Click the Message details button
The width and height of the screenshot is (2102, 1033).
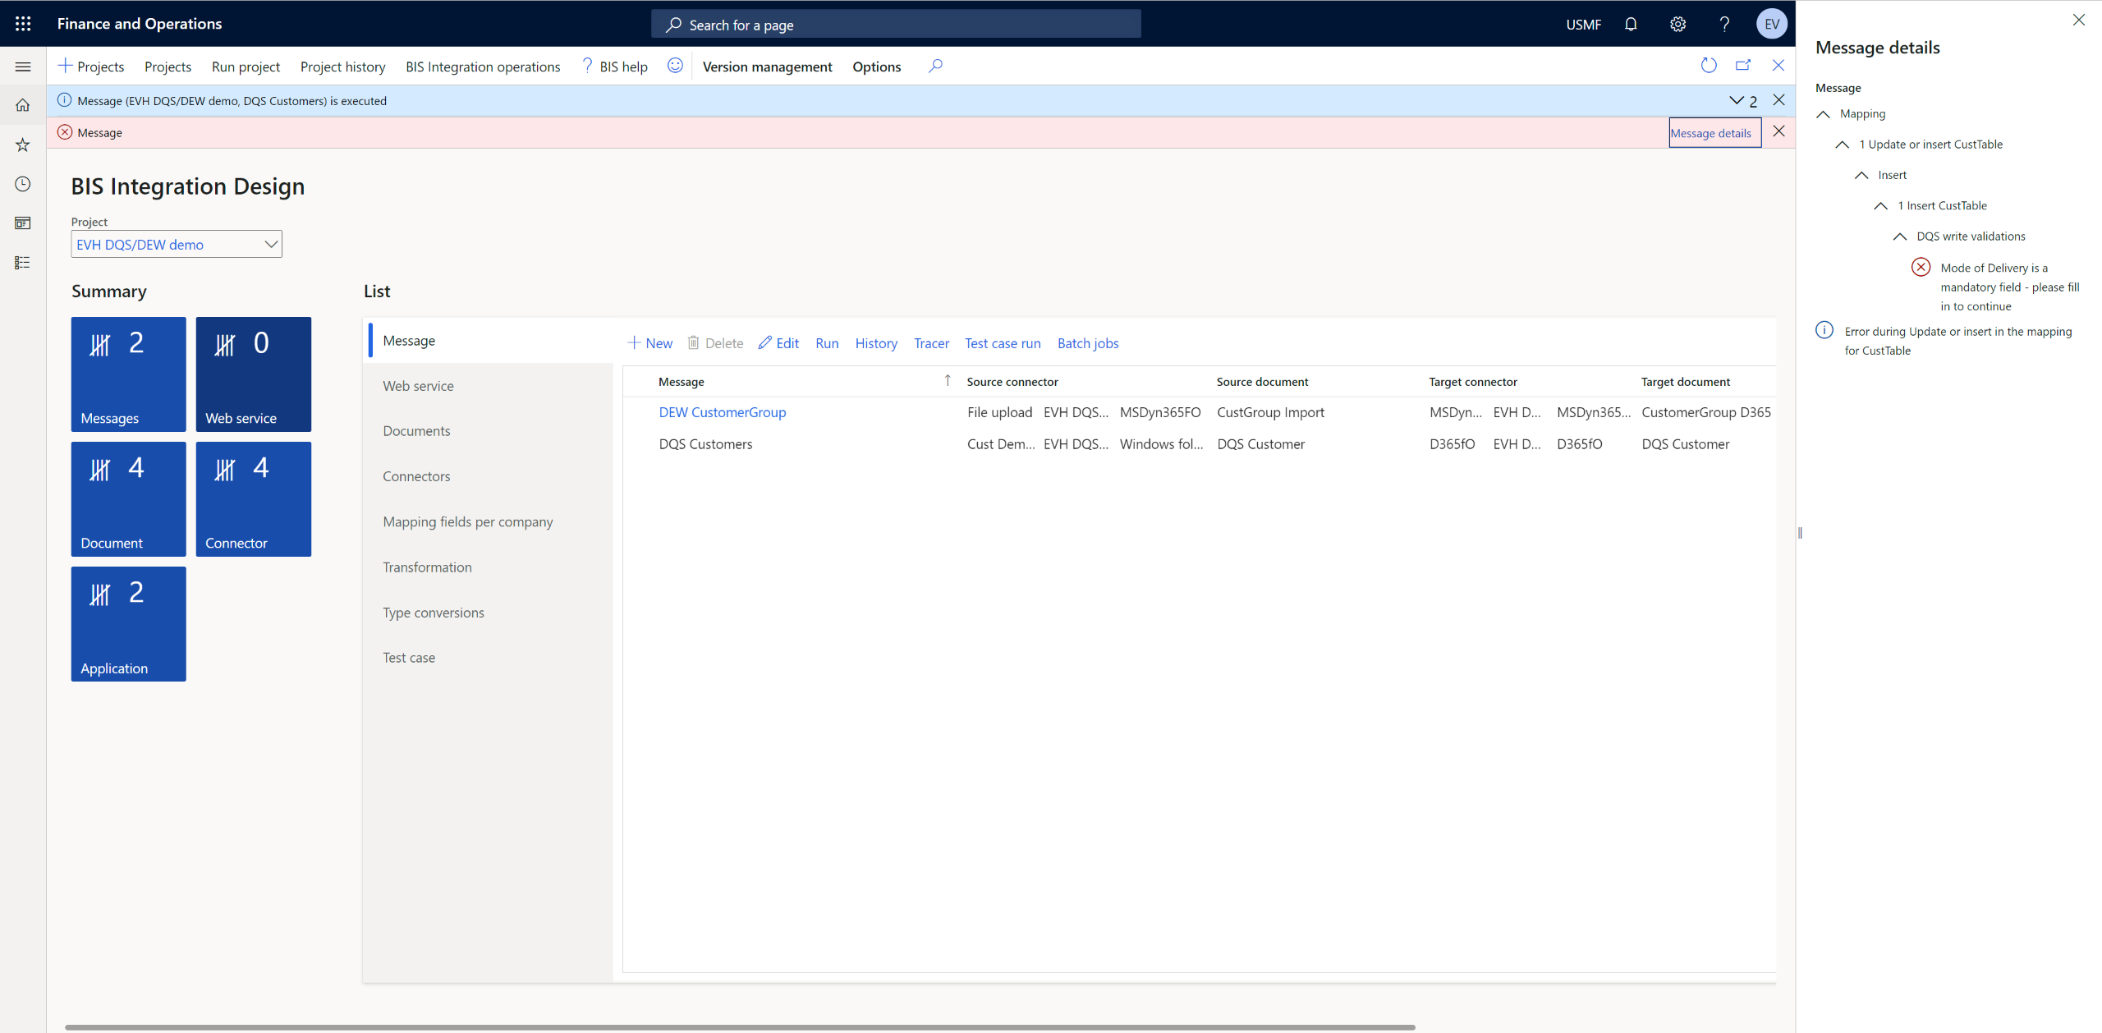coord(1714,132)
